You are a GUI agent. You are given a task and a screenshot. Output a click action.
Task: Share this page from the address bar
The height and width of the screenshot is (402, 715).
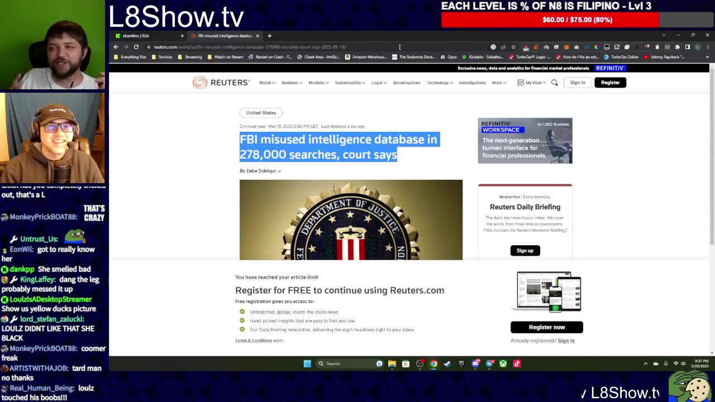pos(503,47)
